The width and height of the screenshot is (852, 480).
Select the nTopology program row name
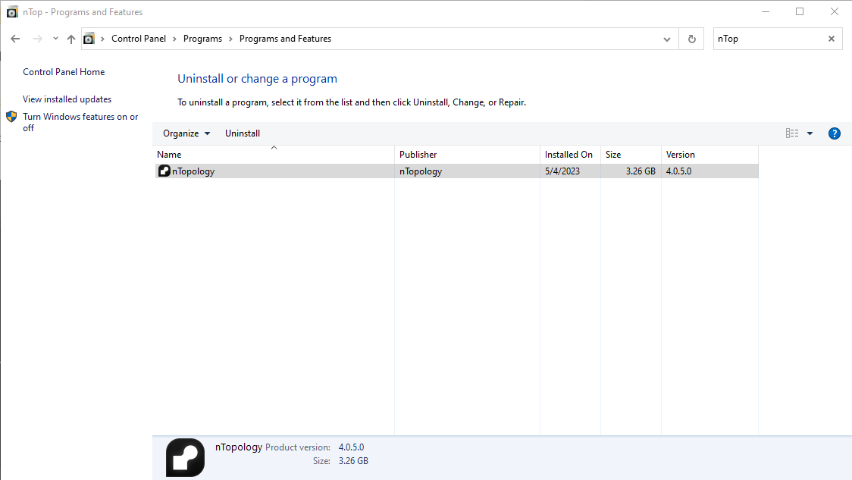pos(193,171)
